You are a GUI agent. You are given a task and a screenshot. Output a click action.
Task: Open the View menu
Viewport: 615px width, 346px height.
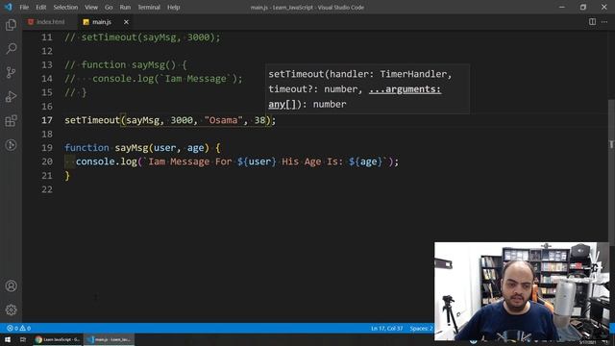pos(91,7)
